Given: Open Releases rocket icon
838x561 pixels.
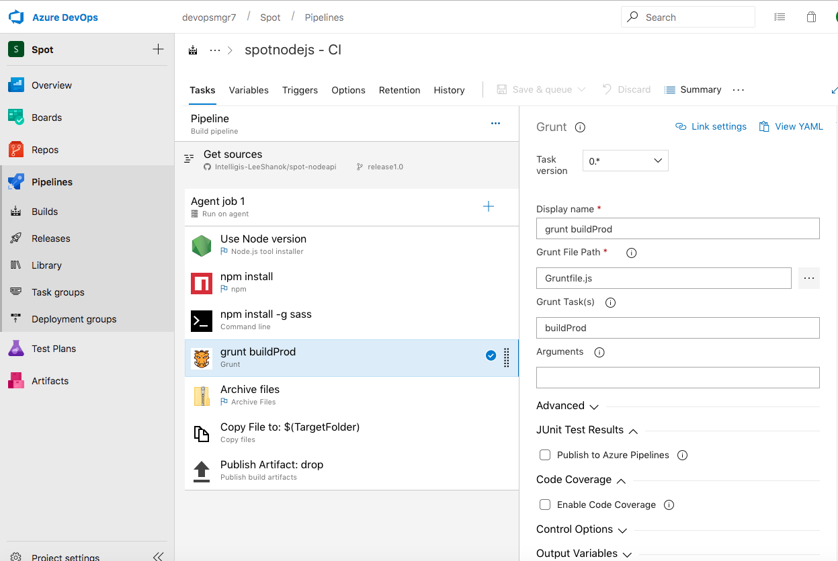Looking at the screenshot, I should tap(17, 239).
